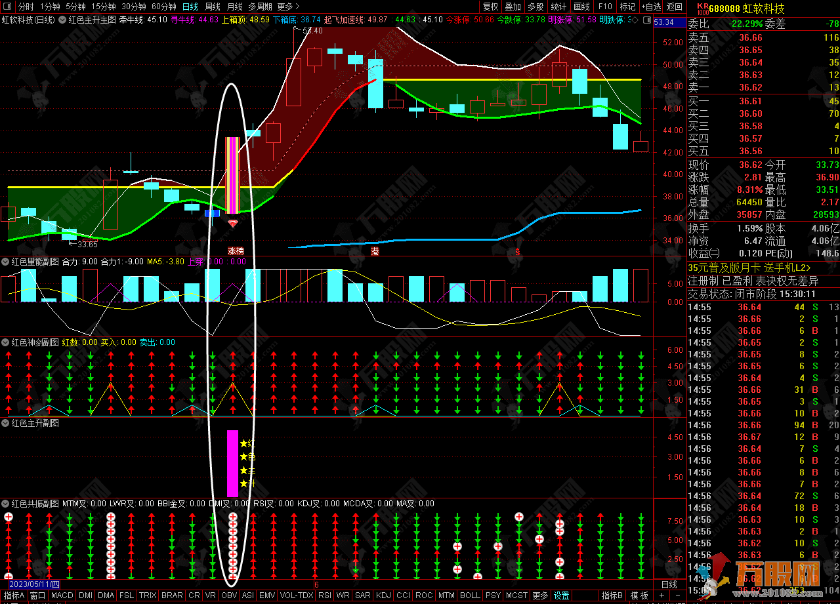Click the chevron icon beside 红色主升主图

tap(62, 20)
